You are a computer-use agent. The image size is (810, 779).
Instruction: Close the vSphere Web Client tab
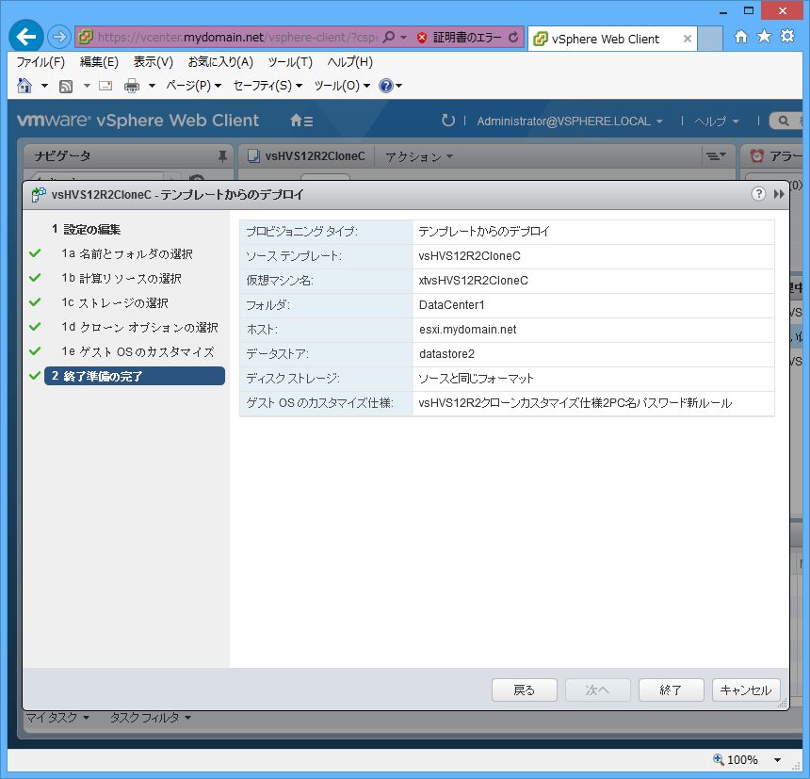pos(687,39)
